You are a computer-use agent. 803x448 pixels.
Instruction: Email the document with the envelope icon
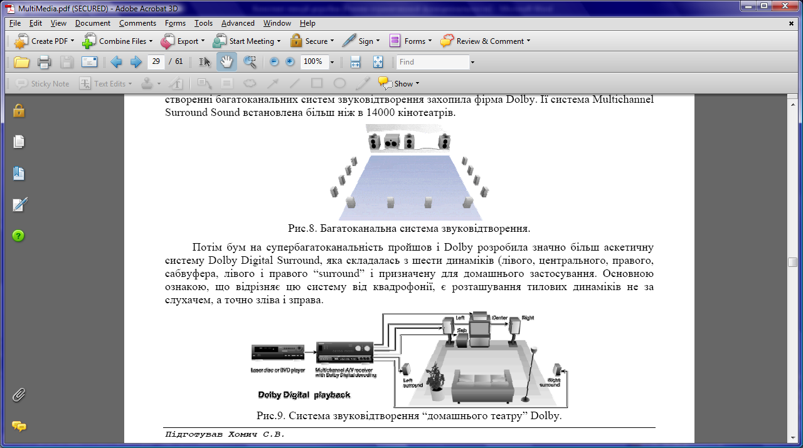point(89,61)
